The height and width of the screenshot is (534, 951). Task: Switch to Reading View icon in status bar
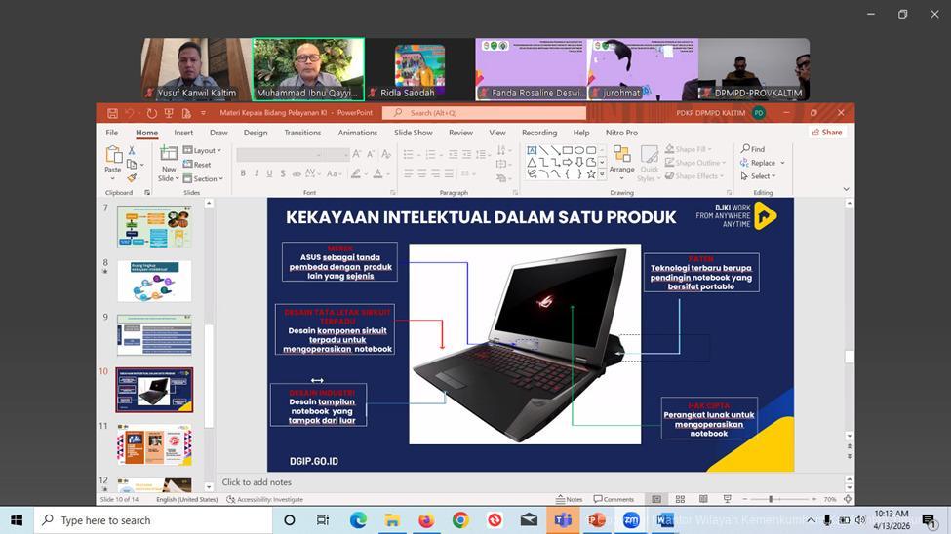(703, 499)
